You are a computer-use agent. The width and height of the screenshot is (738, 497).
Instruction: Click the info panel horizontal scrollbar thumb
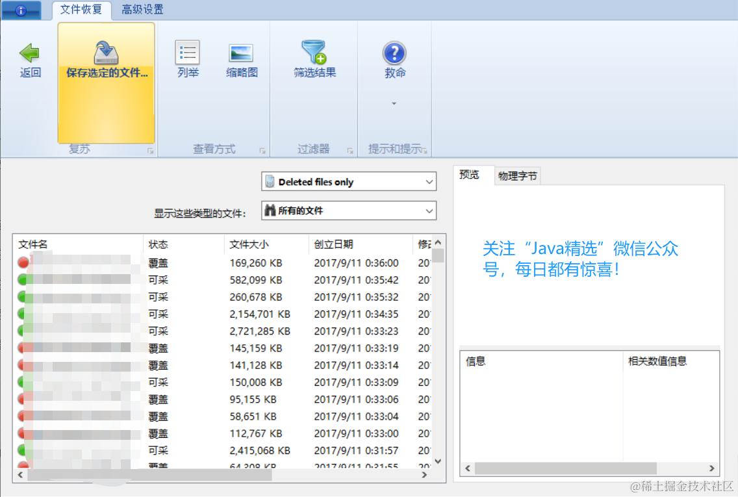[x=565, y=468]
